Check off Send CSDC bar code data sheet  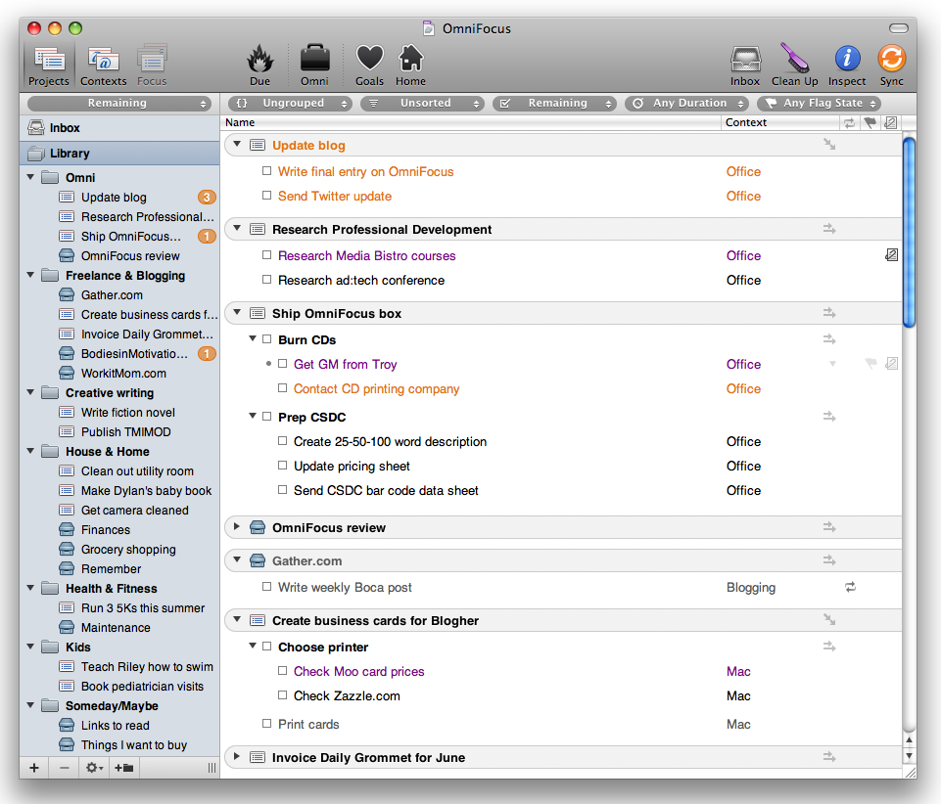click(282, 490)
